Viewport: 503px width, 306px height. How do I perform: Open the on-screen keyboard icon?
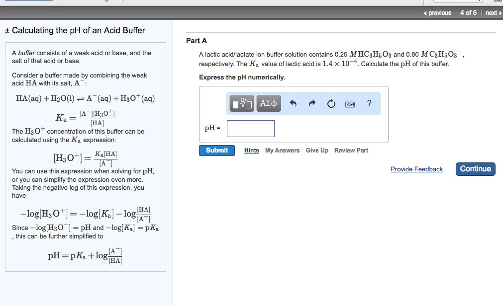tap(350, 104)
